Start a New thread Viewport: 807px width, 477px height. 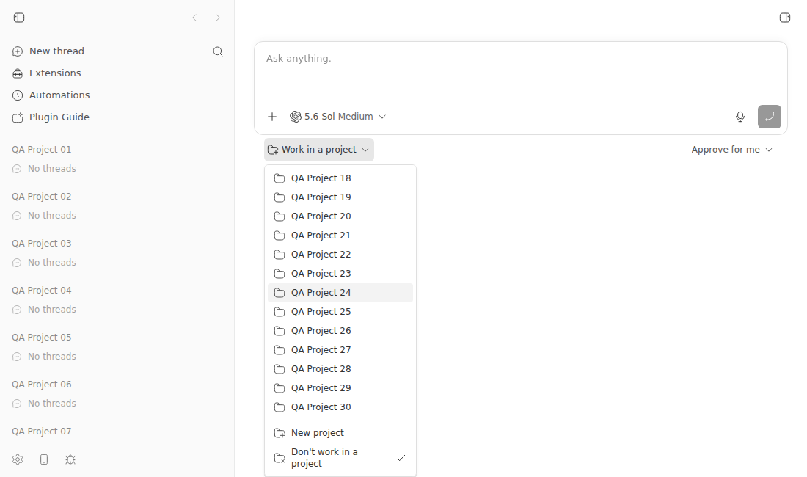tap(56, 51)
